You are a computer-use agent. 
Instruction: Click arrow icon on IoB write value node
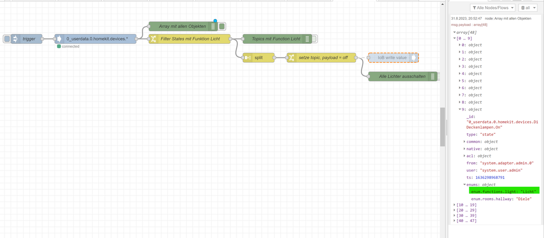(414, 58)
